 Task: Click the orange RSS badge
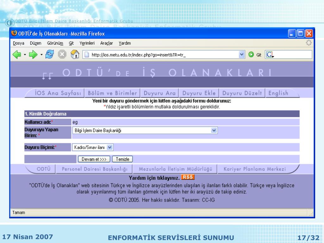coord(188,177)
